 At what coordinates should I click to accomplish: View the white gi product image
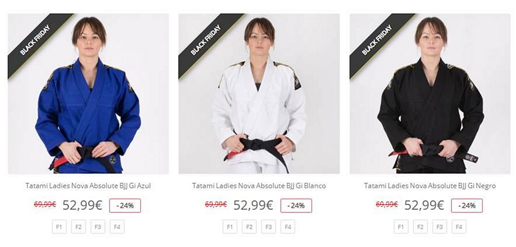point(259,93)
